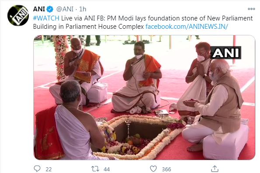Click the brass oil lamp in the photo

tap(128, 129)
